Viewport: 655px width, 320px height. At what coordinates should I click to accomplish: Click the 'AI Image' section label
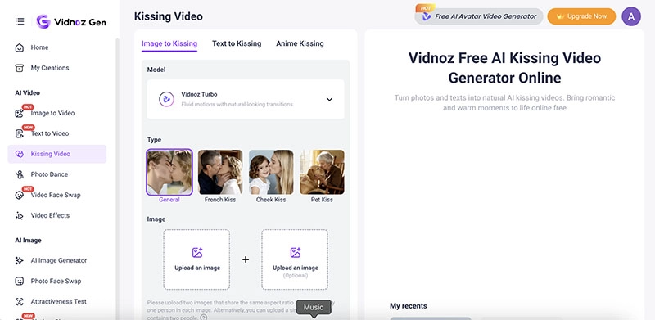pos(28,241)
